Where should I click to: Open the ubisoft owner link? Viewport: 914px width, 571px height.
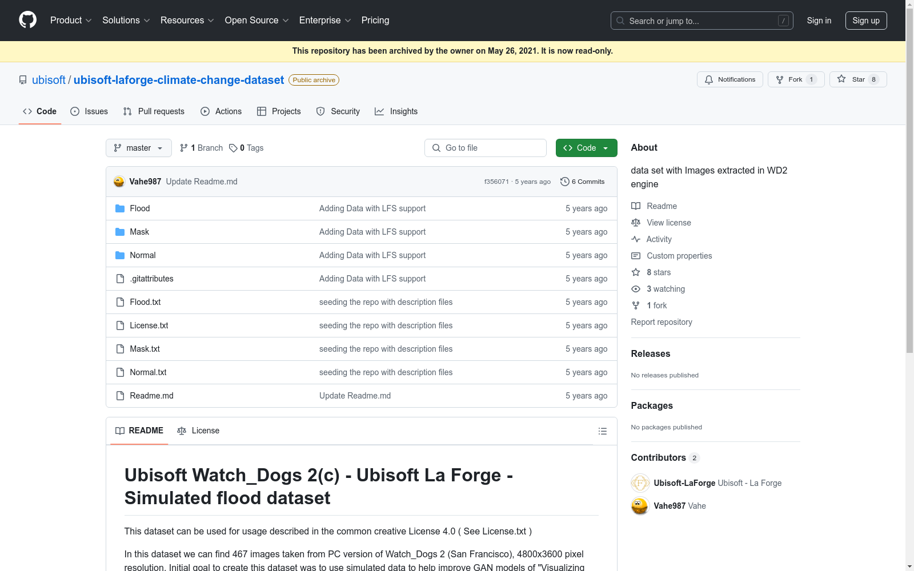[x=49, y=80]
